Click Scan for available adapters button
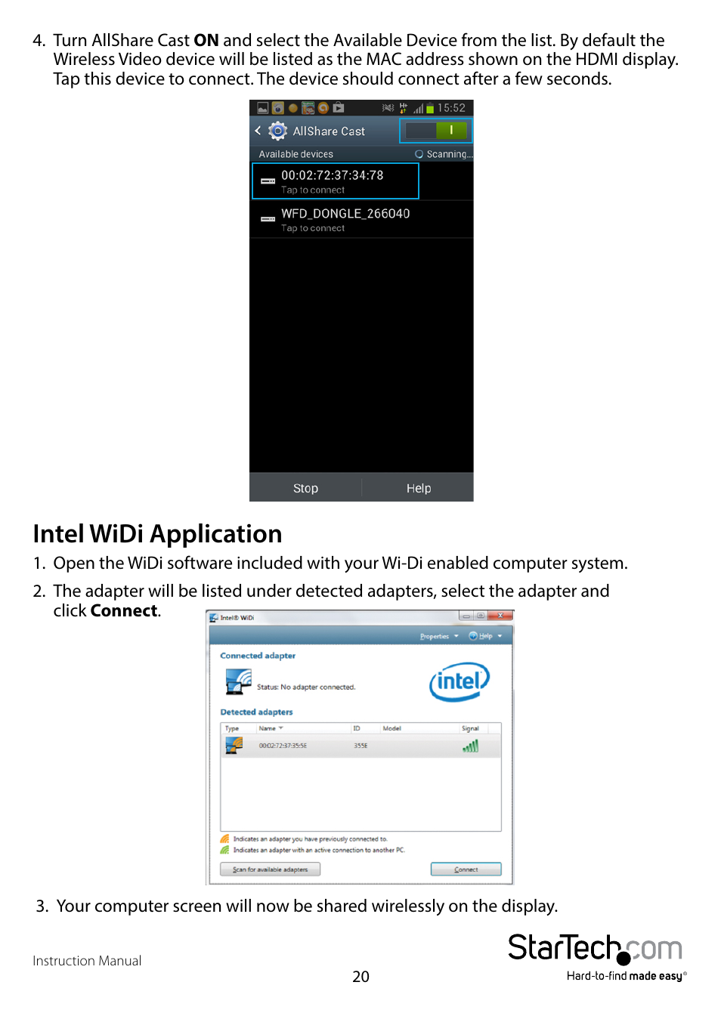This screenshot has width=721, height=1016. click(x=270, y=869)
